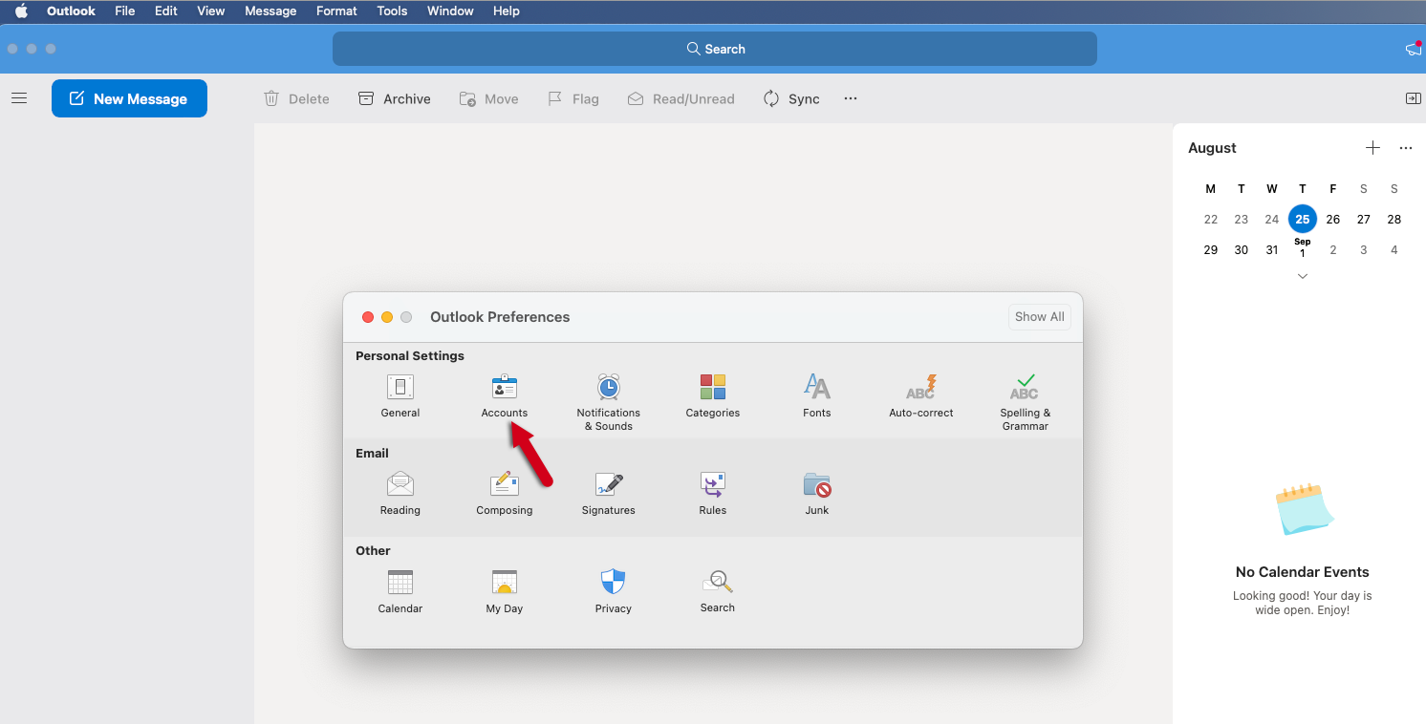Open Rules preferences
This screenshot has height=724, width=1426.
pyautogui.click(x=713, y=494)
